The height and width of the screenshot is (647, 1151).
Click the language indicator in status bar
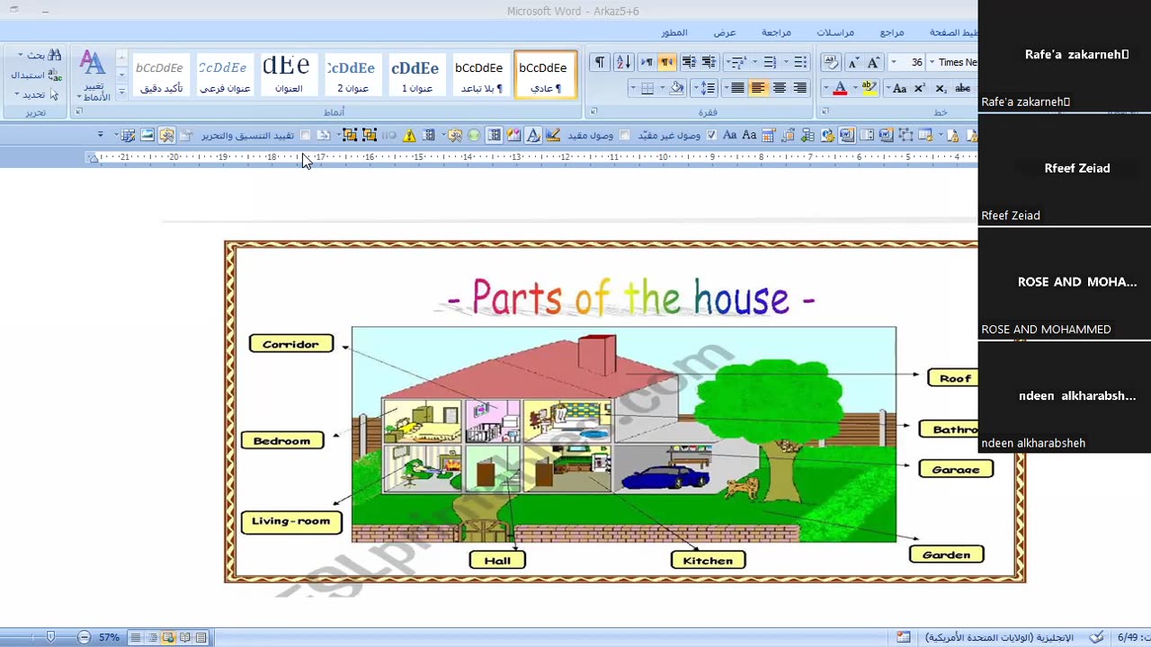999,637
